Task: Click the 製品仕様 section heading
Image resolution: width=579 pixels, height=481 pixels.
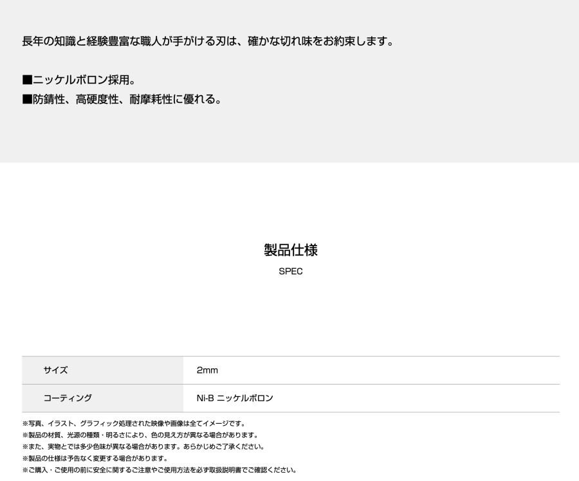Action: [x=290, y=250]
